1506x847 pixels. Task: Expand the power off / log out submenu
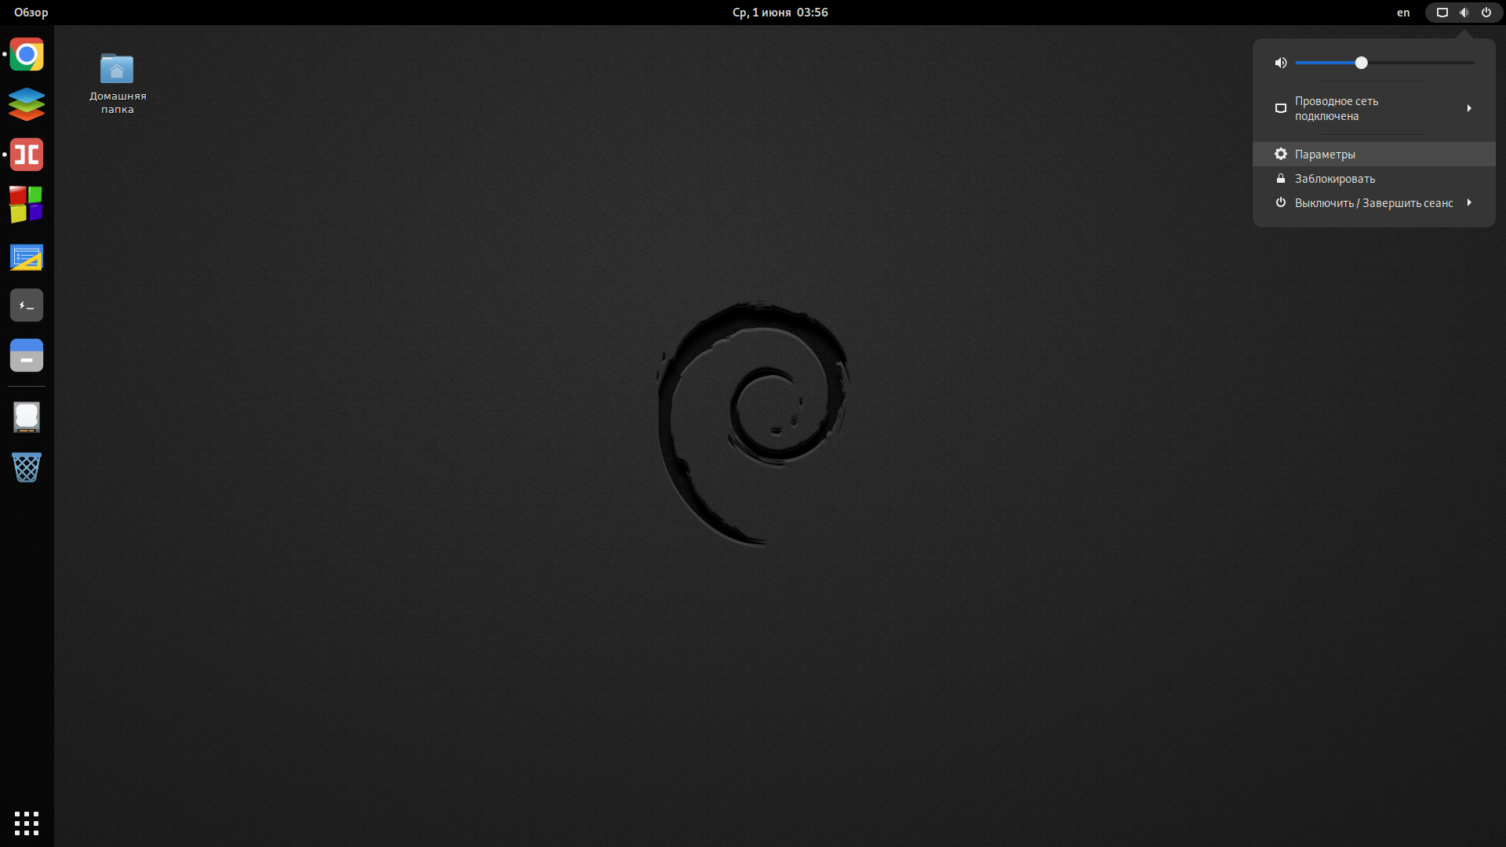(1373, 203)
